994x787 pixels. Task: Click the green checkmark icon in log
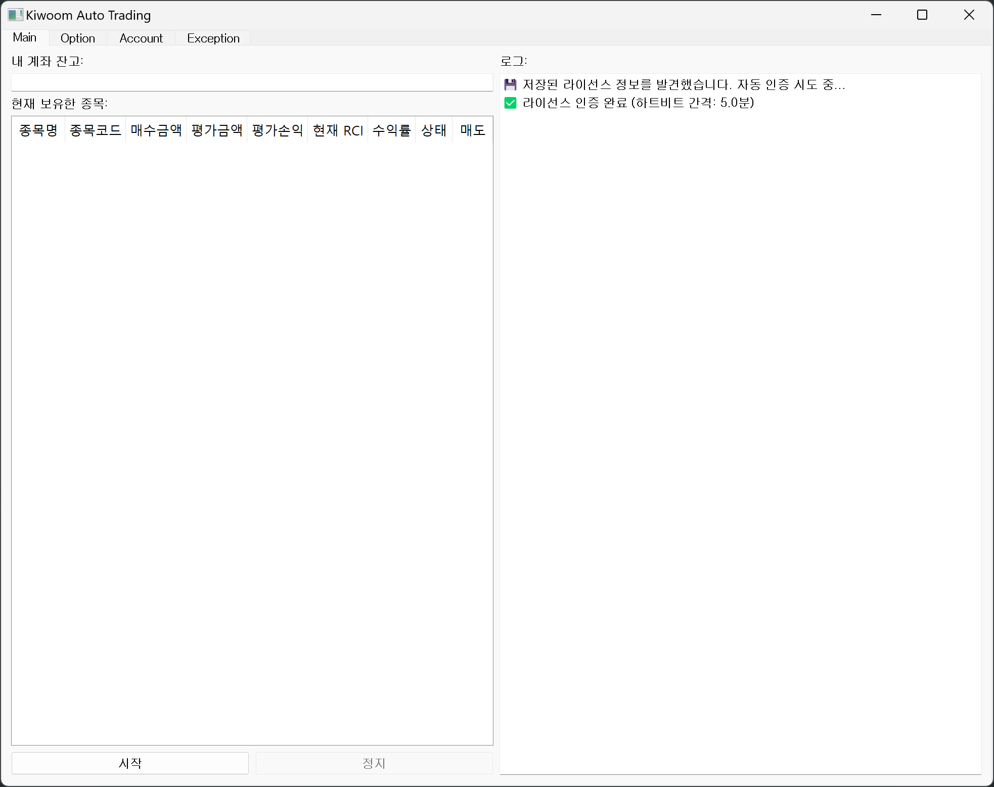(x=510, y=103)
